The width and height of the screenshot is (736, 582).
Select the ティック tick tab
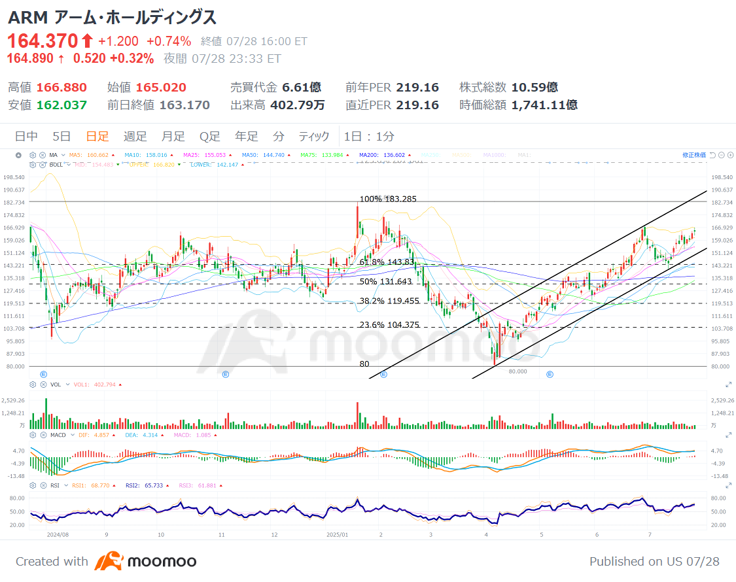click(314, 137)
